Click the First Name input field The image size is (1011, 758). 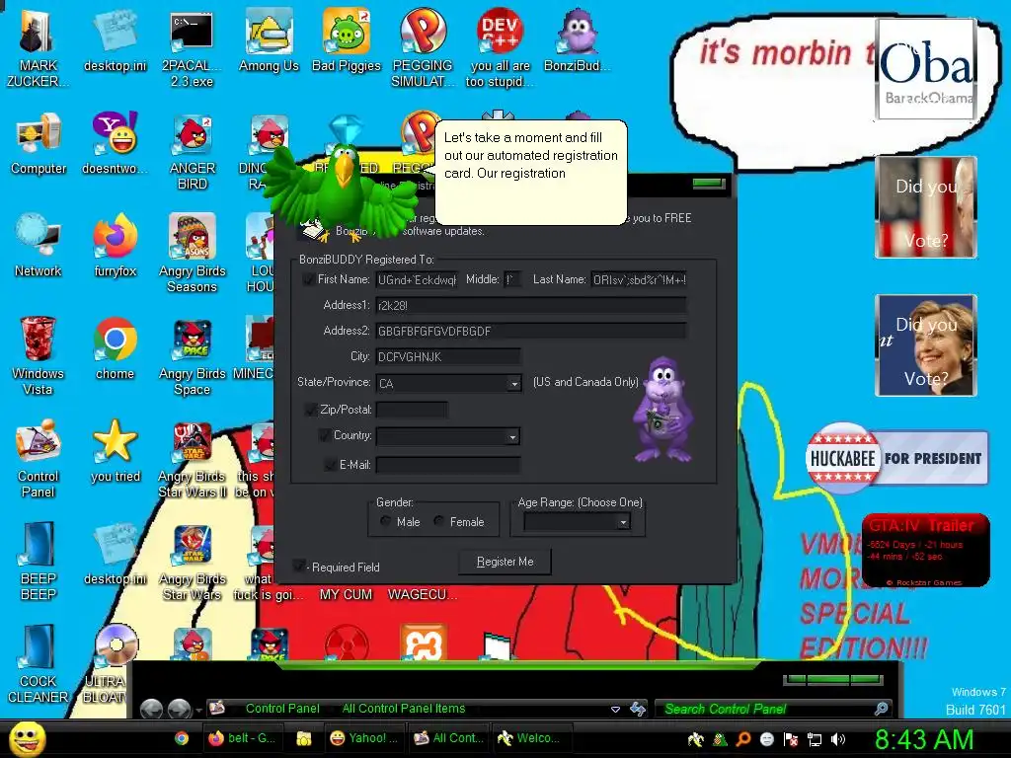[417, 279]
